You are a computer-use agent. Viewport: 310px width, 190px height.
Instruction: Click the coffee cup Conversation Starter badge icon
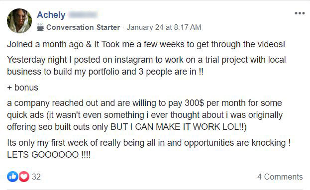pos(40,27)
